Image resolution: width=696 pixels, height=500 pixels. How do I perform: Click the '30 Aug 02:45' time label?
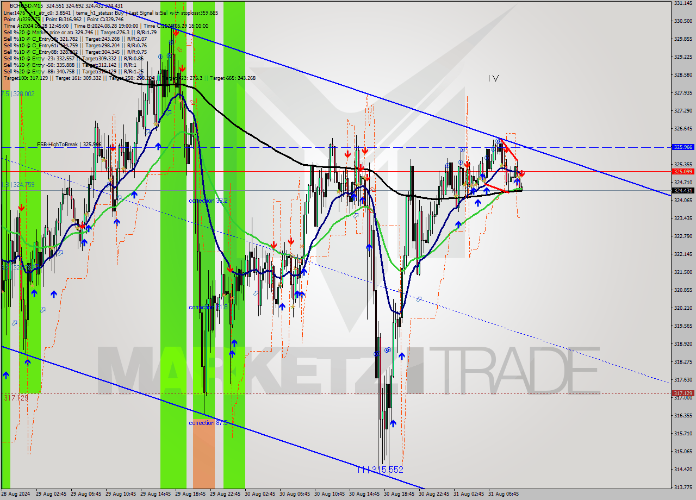[260, 494]
